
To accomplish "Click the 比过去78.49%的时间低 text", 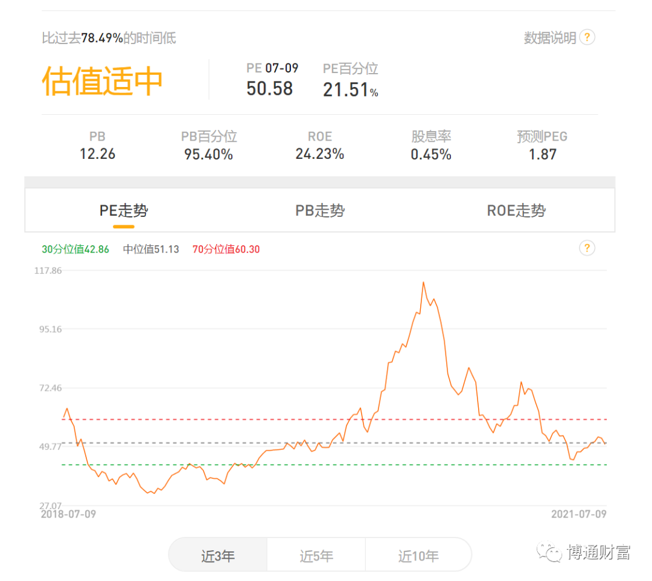I will pos(109,38).
